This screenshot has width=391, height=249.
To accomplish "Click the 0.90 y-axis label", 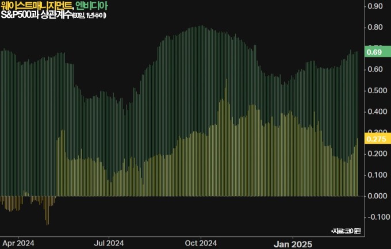I will [375, 6].
